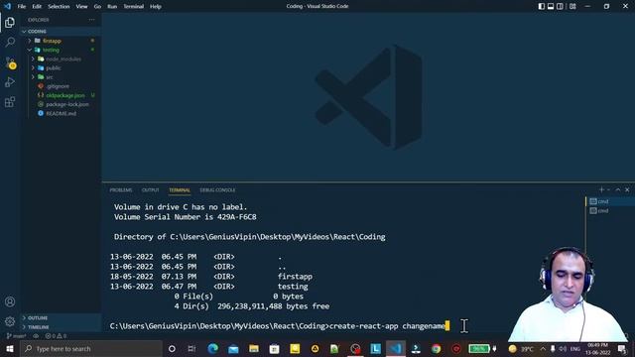Open the Accounts menu in activity bar

click(10, 301)
